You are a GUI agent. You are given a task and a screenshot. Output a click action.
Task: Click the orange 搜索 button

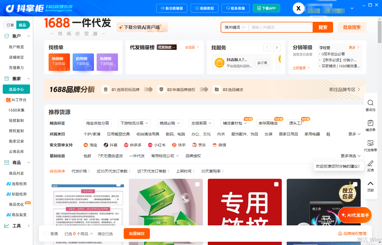(323, 27)
